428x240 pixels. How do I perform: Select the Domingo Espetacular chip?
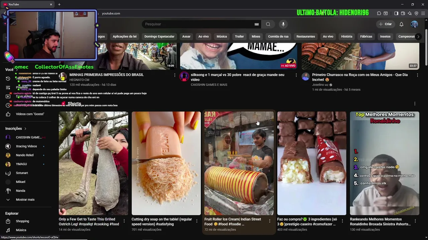coord(159,36)
